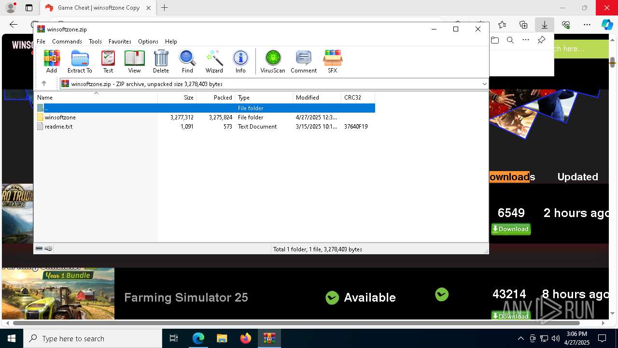This screenshot has height=348, width=618.
Task: Open the Find magnifier tool
Action: [x=187, y=61]
